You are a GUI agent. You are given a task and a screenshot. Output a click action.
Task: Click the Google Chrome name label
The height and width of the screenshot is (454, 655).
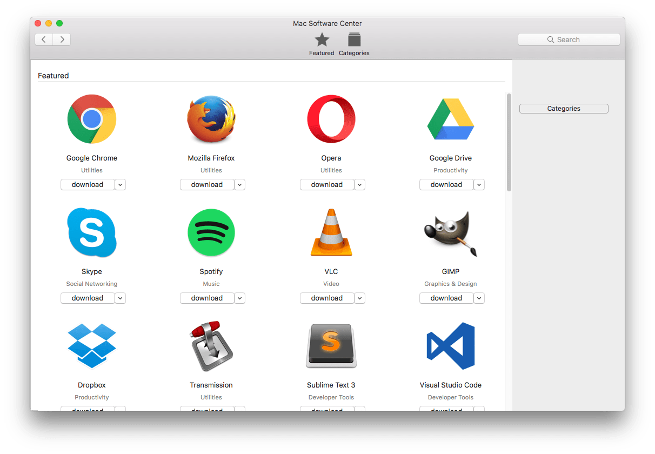click(x=92, y=158)
